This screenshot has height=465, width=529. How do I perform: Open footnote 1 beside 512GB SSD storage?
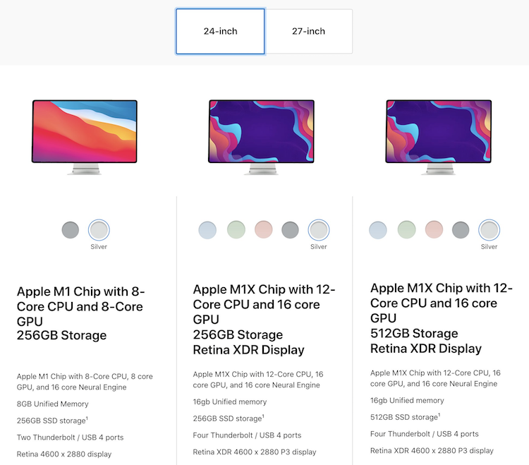click(439, 414)
